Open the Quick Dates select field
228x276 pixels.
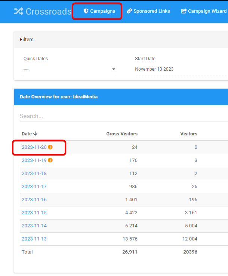[x=70, y=69]
